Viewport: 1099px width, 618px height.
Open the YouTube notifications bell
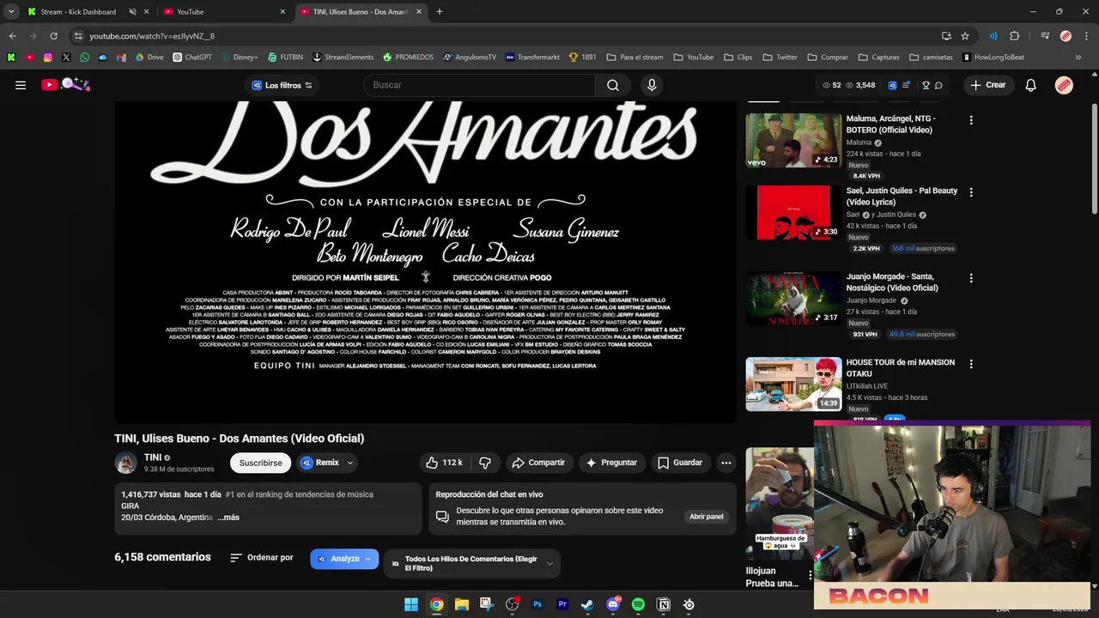click(x=1031, y=85)
